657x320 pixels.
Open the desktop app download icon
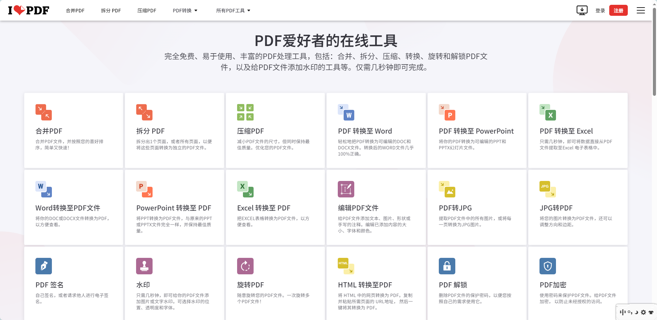(x=582, y=10)
